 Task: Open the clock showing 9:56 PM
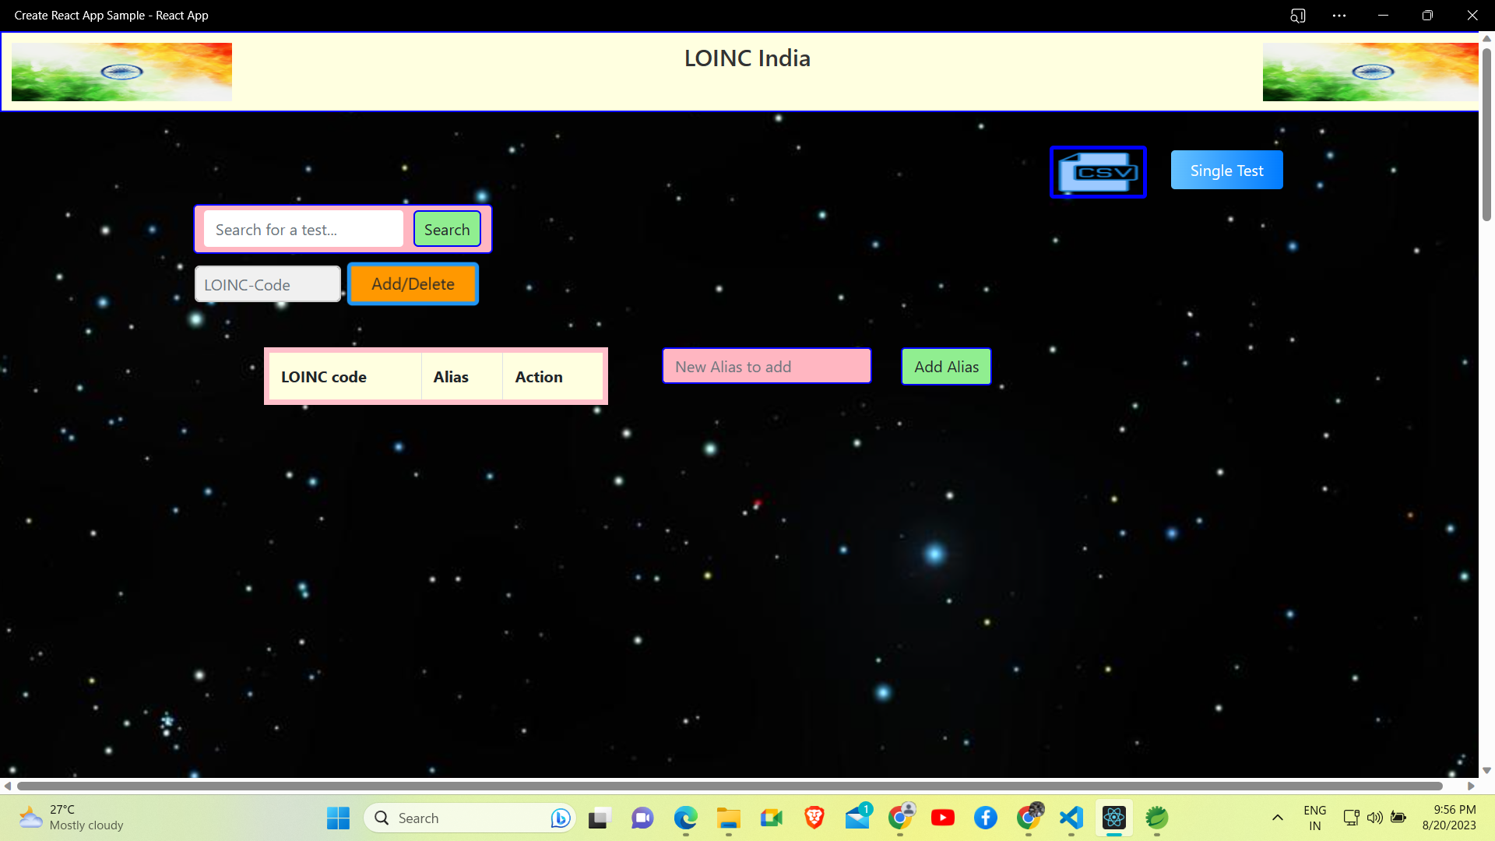[x=1449, y=818]
